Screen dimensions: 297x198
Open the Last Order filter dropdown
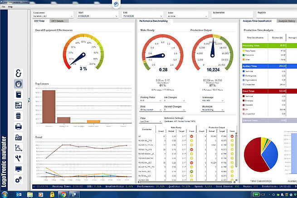pyautogui.click(x=151, y=121)
